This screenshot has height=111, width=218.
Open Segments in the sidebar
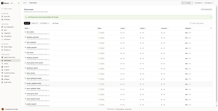11,76
